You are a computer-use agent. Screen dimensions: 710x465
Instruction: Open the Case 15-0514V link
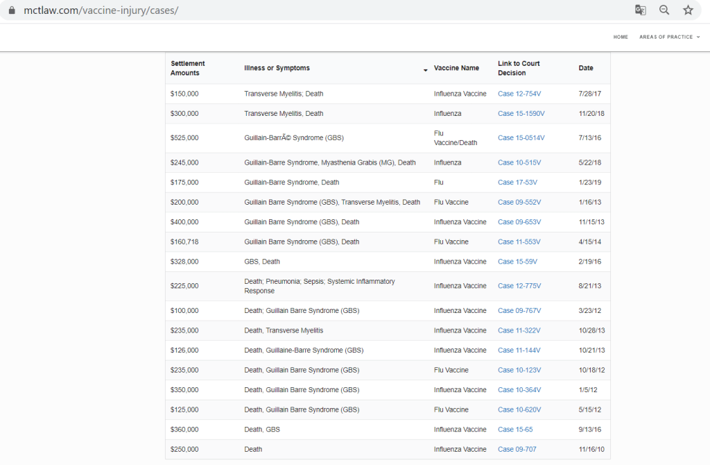pyautogui.click(x=521, y=138)
